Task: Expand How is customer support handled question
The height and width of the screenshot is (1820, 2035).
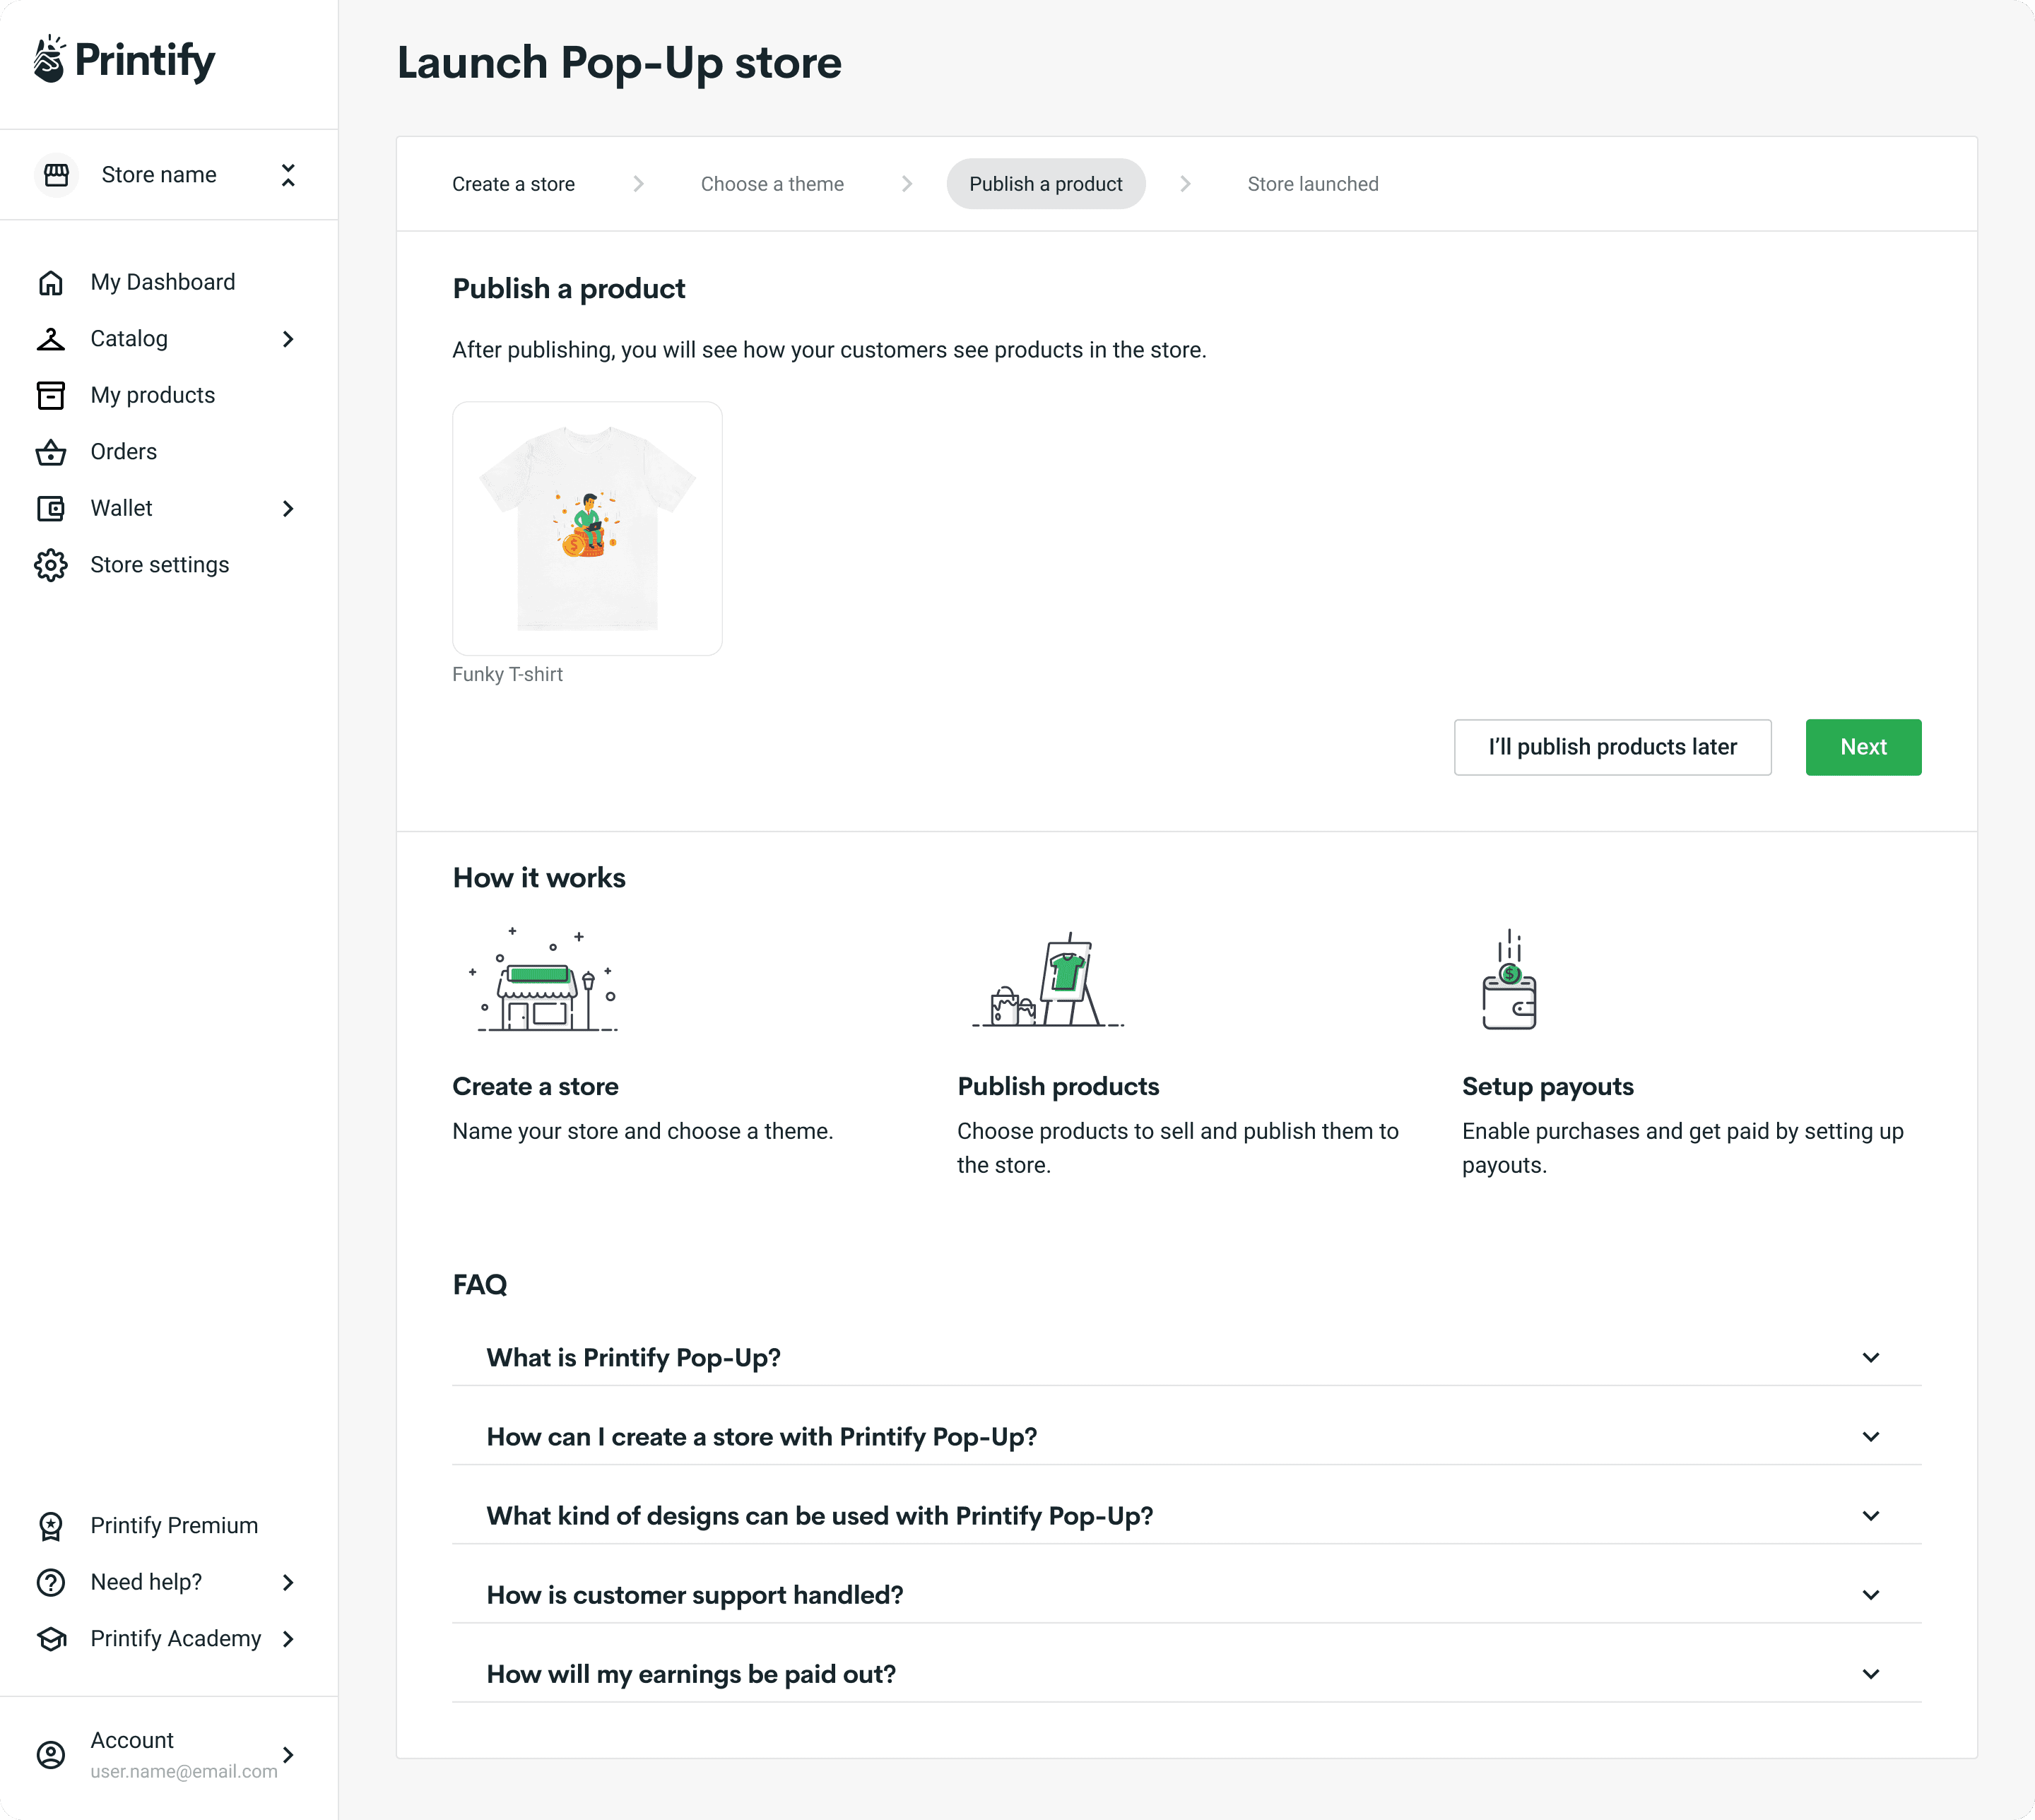Action: pos(1187,1595)
